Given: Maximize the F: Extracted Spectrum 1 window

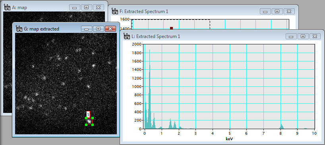Looking at the screenshot, I should 277,11.
